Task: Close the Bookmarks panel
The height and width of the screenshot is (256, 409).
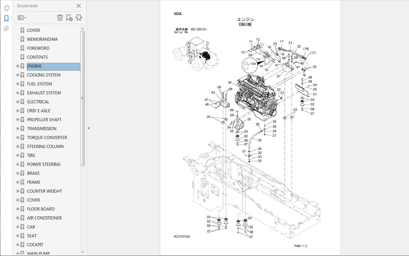Action: point(79,6)
